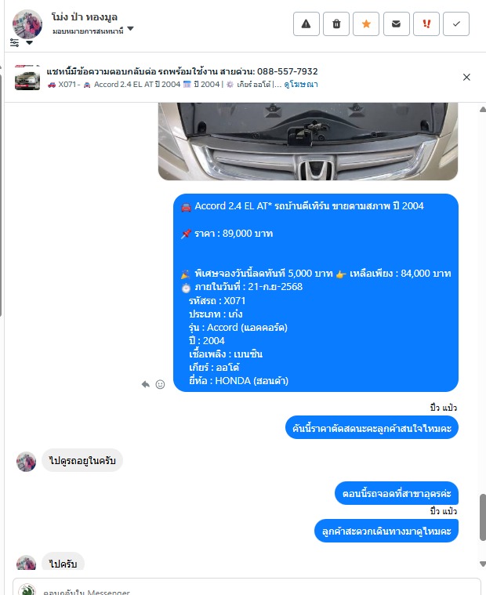Expand the assign conversation dropdown arrow
This screenshot has height=595, width=486.
pos(130,29)
